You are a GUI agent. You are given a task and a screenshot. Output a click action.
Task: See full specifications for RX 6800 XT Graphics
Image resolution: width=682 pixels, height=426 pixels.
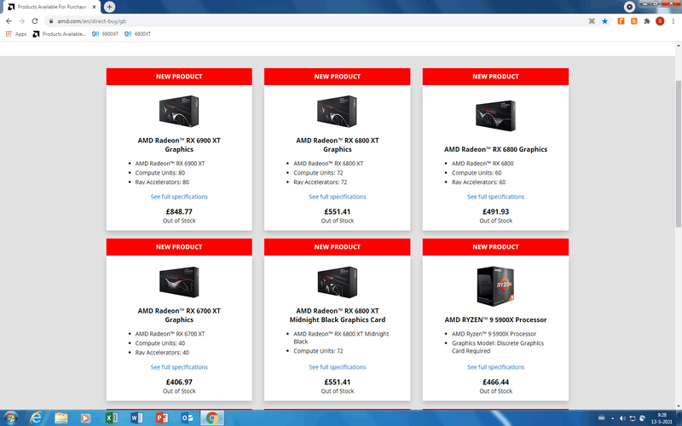coord(338,197)
